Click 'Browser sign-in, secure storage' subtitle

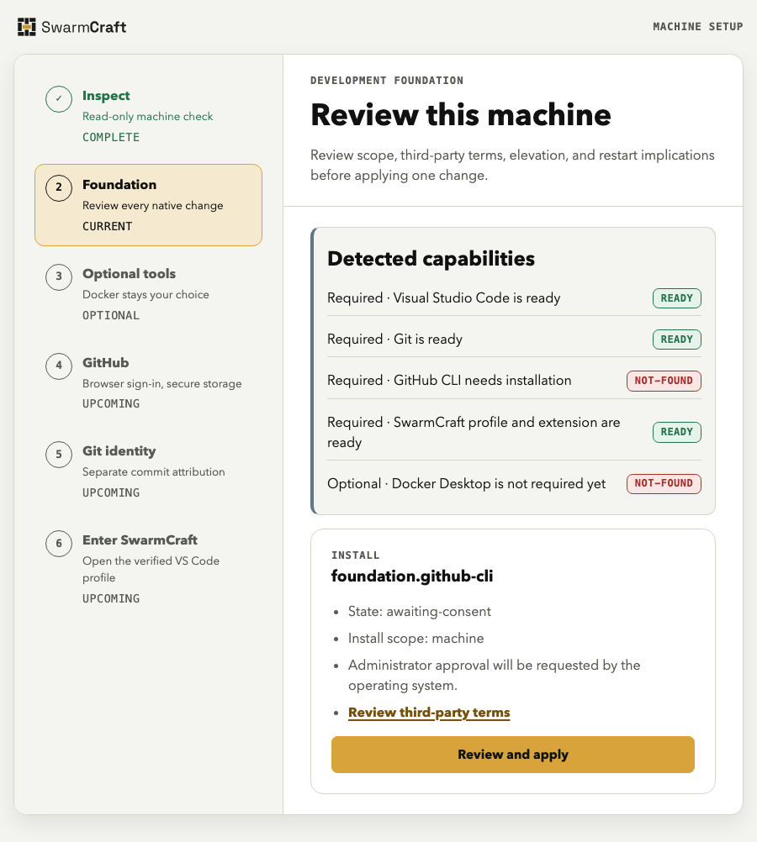click(161, 384)
